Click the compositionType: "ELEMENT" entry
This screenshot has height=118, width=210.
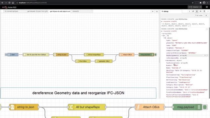point(177,50)
